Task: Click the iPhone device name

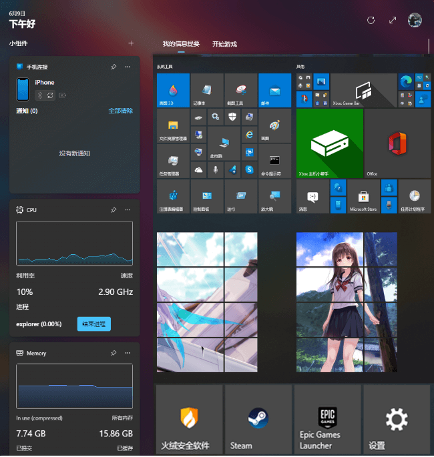Action: [x=45, y=83]
